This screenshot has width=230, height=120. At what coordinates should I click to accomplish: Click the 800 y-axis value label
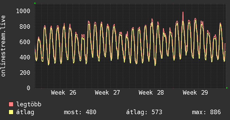coord(25,27)
